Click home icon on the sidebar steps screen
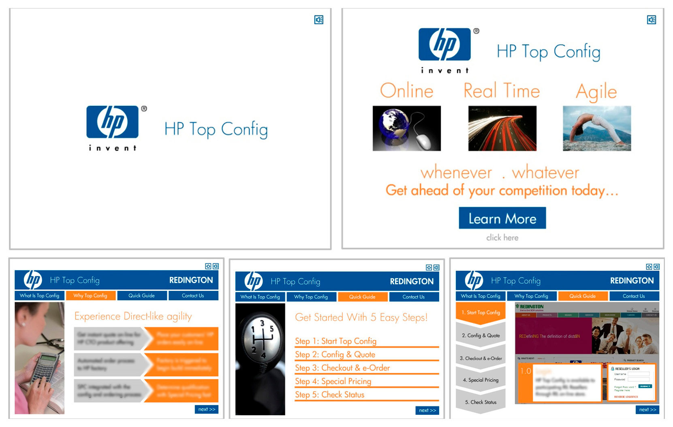Image resolution: width=673 pixels, height=427 pixels. [649, 267]
